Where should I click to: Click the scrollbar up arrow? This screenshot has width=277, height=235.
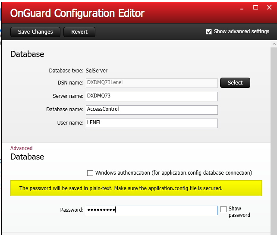click(274, 44)
